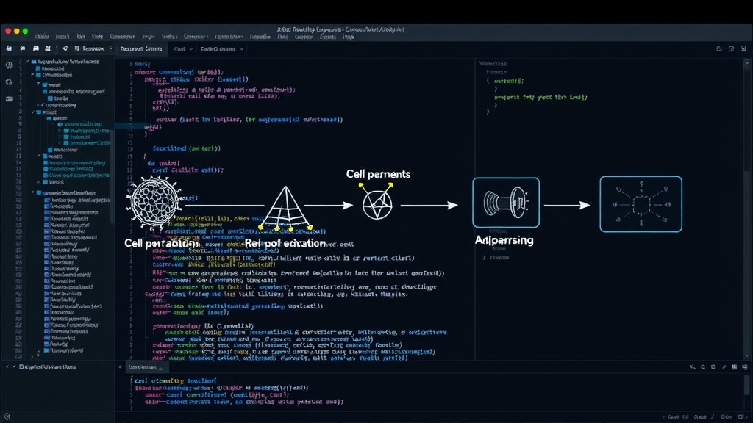Image resolution: width=753 pixels, height=423 pixels.
Task: Click the network node diagram box at right
Action: (x=640, y=204)
